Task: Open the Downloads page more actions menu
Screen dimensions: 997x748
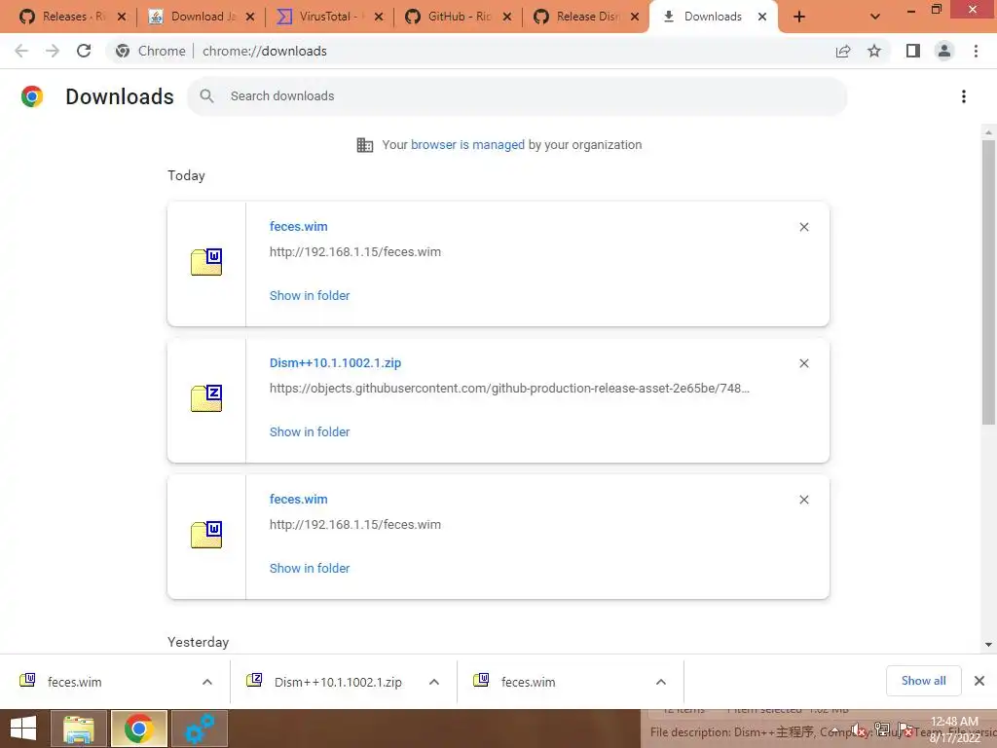Action: (x=964, y=96)
